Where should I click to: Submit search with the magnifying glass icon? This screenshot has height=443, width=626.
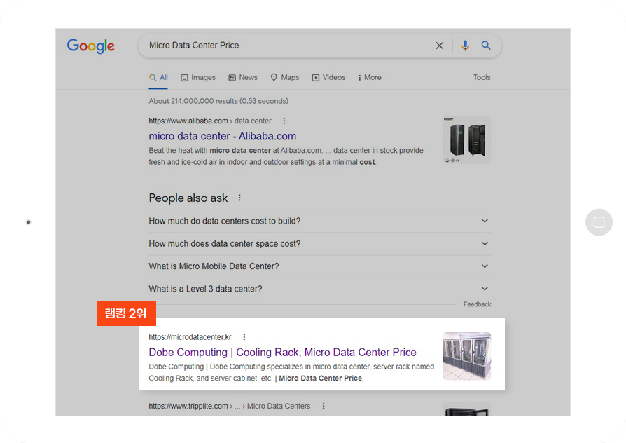point(486,46)
